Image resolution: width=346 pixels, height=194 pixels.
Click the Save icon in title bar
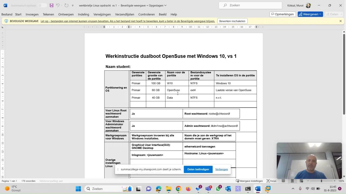click(x=51, y=5)
